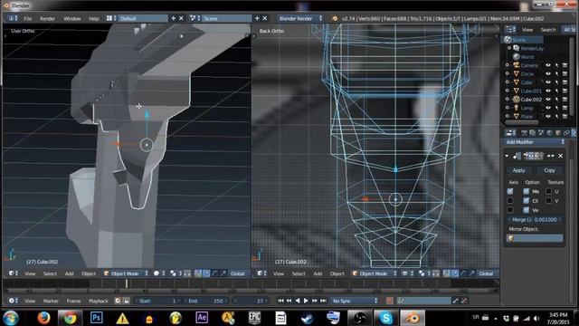Open the File menu
The width and height of the screenshot is (579, 326).
(x=27, y=18)
